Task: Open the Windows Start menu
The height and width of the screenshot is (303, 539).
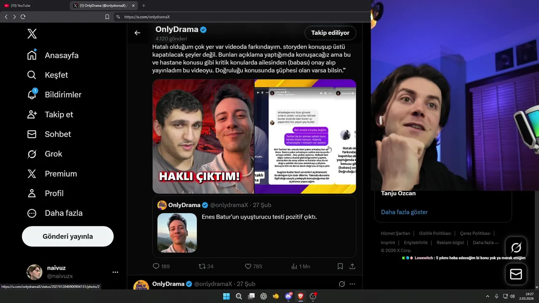Action: pyautogui.click(x=226, y=296)
